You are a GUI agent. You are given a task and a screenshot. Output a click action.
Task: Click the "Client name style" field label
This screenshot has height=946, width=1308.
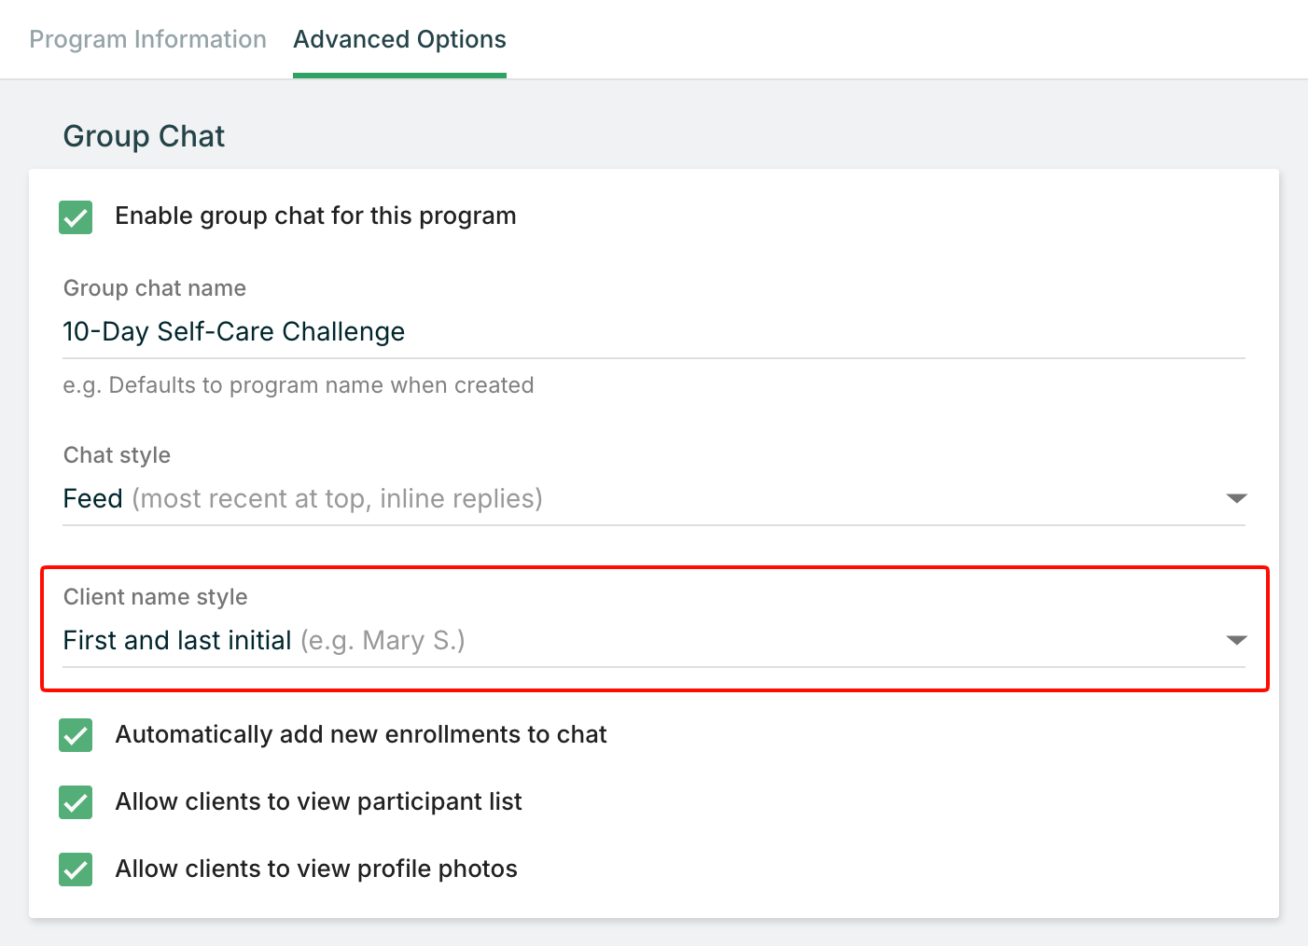point(156,597)
